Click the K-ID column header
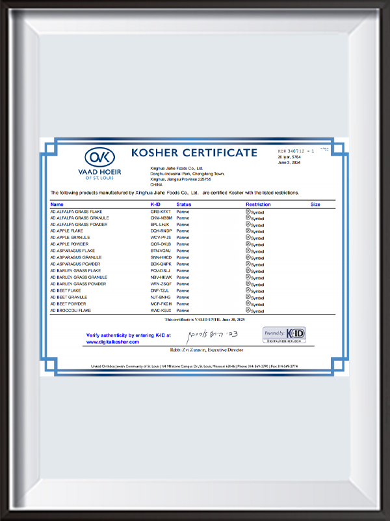Image resolution: width=390 pixels, height=521 pixels. click(x=155, y=204)
